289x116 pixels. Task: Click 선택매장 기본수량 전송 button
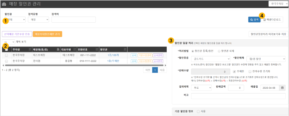click(17, 34)
